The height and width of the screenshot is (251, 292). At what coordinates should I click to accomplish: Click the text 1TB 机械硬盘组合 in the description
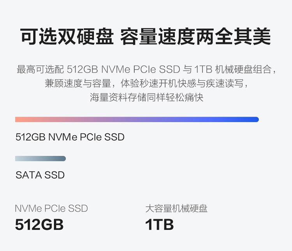pos(233,69)
